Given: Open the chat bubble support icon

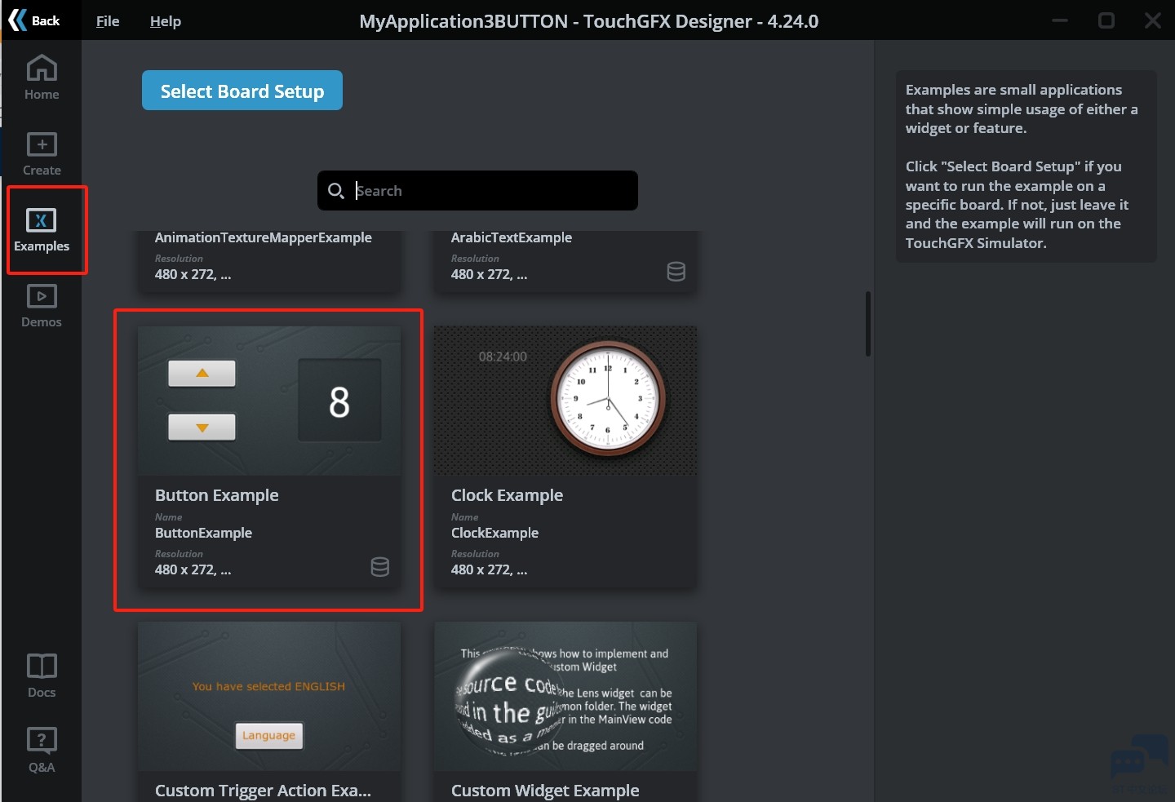Looking at the screenshot, I should (1140, 761).
